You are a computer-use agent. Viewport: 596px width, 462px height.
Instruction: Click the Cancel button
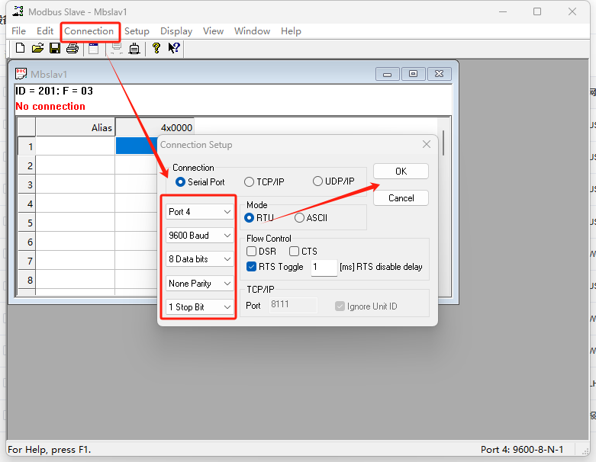401,197
